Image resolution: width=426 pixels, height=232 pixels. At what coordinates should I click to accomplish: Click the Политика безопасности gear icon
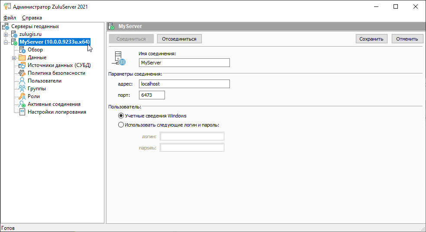click(x=23, y=73)
